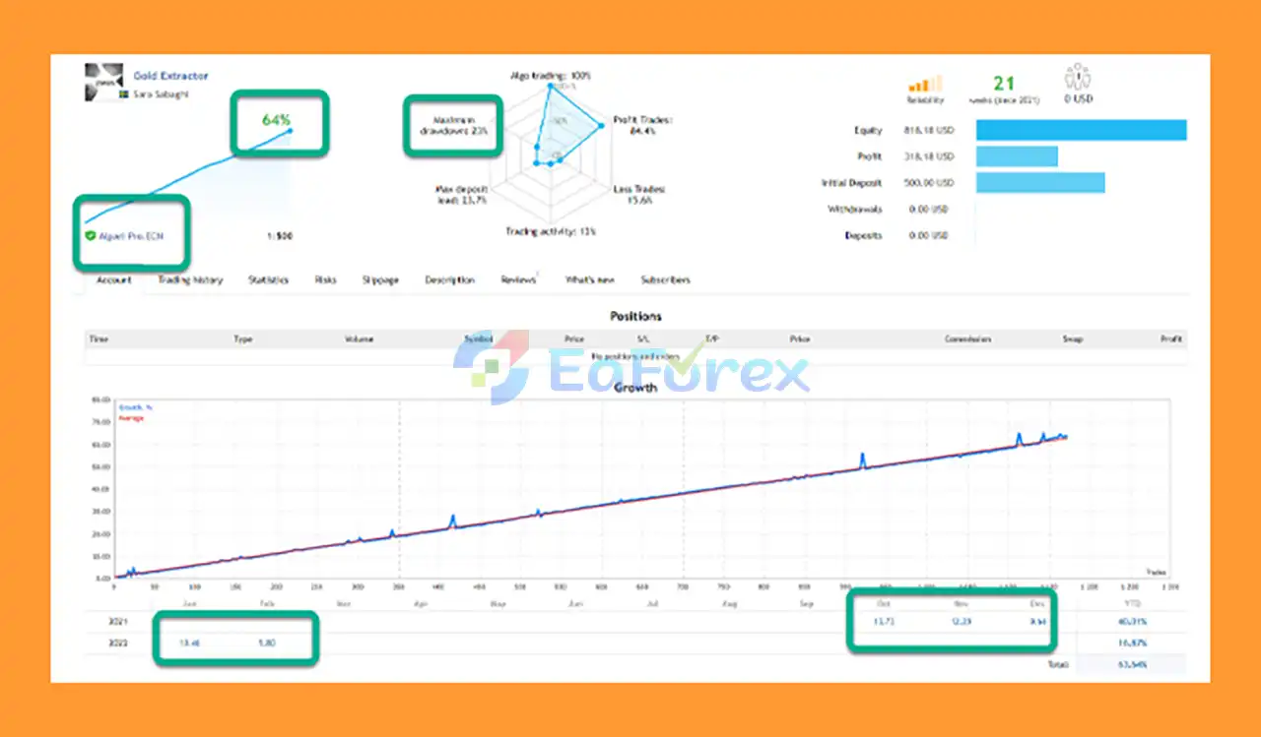Screen dimensions: 1261x737
Task: Switch to the Trading history tab
Action: pyautogui.click(x=188, y=279)
